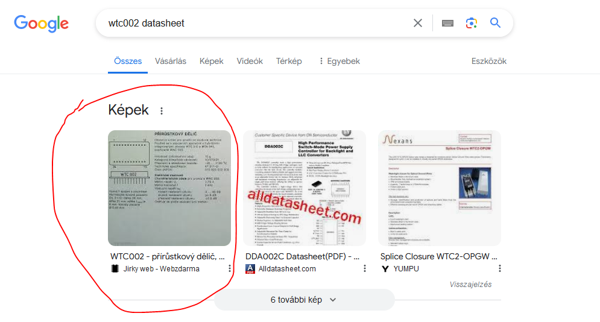Open three-dot options next to Képek heading
The width and height of the screenshot is (600, 322).
tap(162, 111)
